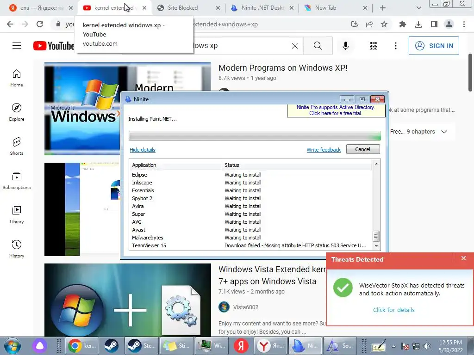Open YouTube apps grid icon

point(374,46)
